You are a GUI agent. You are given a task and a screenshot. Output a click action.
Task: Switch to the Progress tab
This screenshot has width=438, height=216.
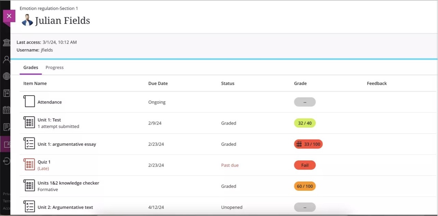point(54,67)
